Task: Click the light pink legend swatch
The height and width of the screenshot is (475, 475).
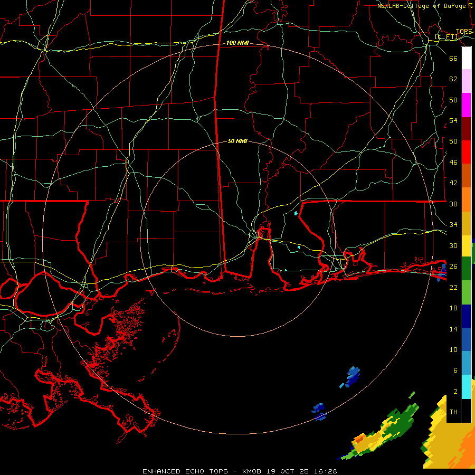Action: click(x=466, y=81)
